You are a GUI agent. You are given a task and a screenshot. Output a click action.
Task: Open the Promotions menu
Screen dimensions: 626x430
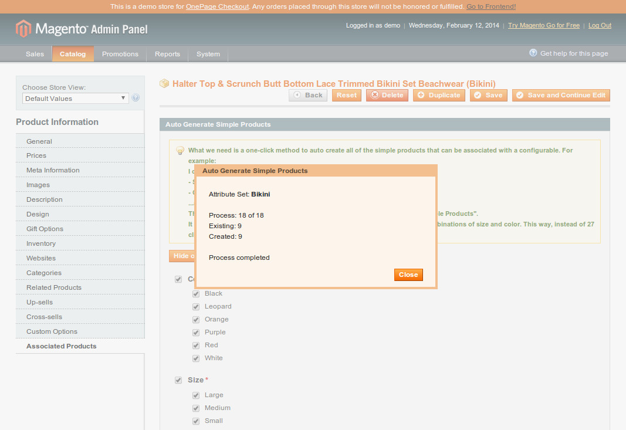pyautogui.click(x=120, y=54)
